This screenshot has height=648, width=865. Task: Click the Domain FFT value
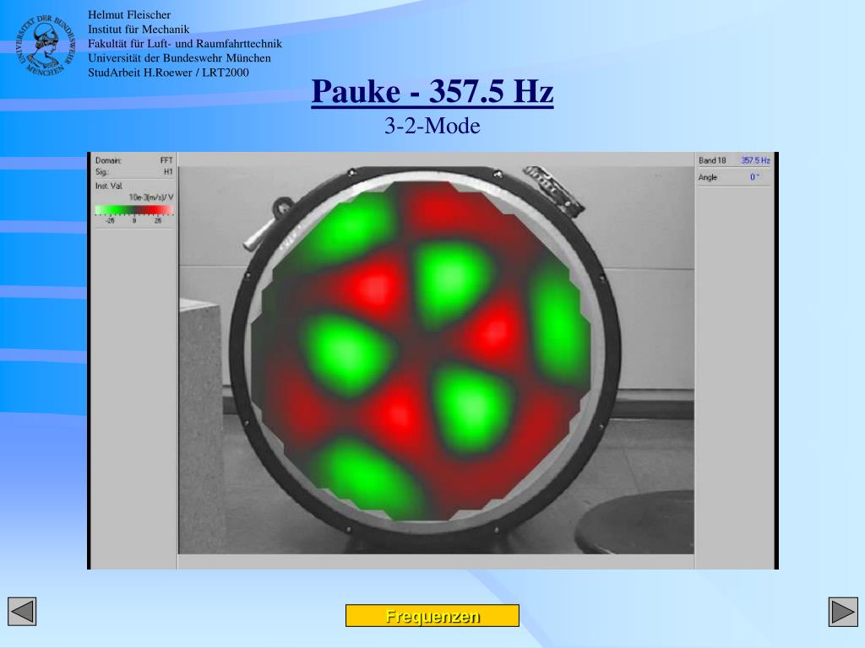point(166,160)
